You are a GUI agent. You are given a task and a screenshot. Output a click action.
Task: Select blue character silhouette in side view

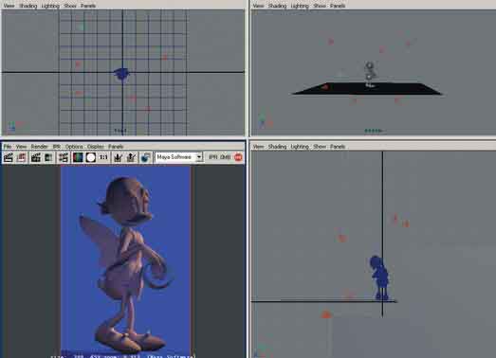pos(380,277)
